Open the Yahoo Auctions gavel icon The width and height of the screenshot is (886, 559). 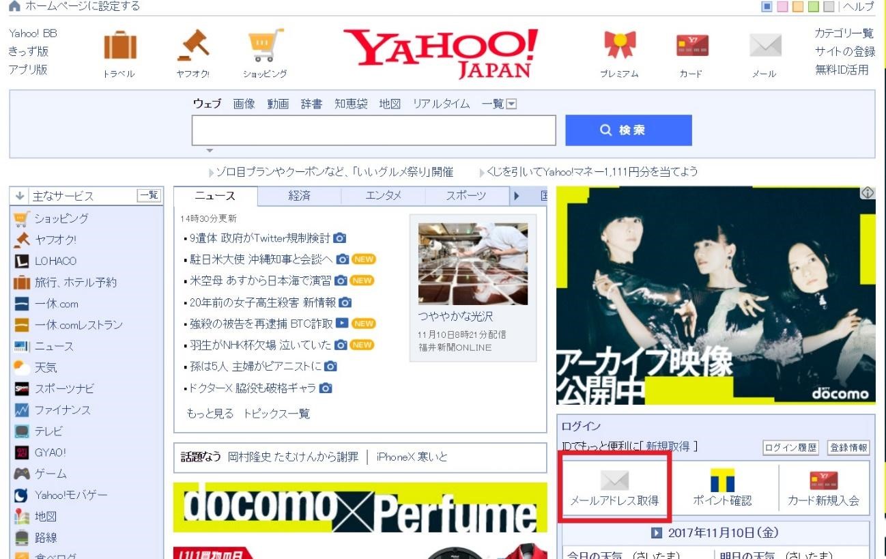pyautogui.click(x=192, y=46)
